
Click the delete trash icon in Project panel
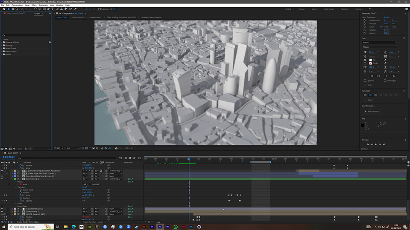pyautogui.click(x=26, y=149)
